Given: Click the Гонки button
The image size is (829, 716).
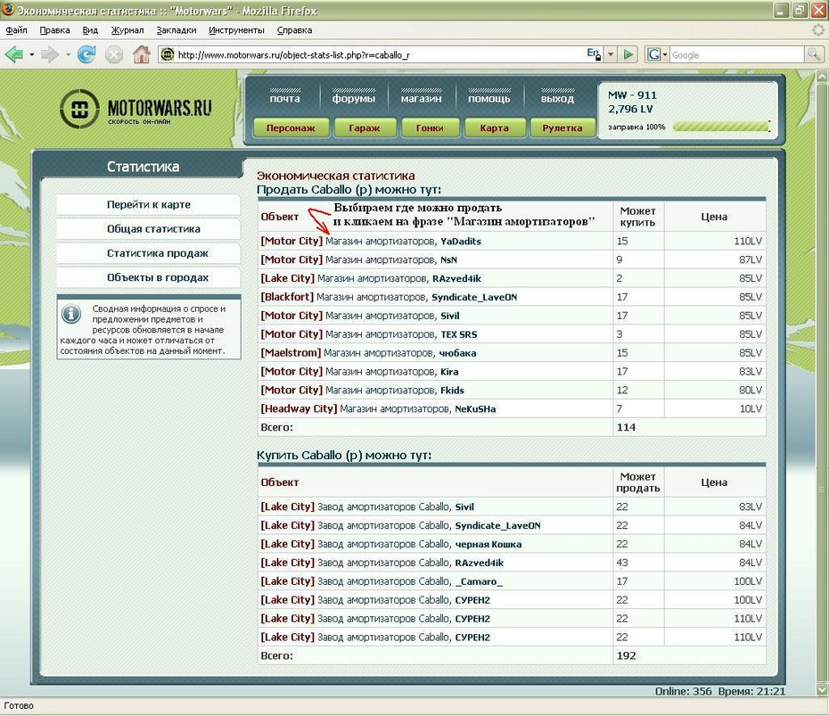Looking at the screenshot, I should point(430,128).
